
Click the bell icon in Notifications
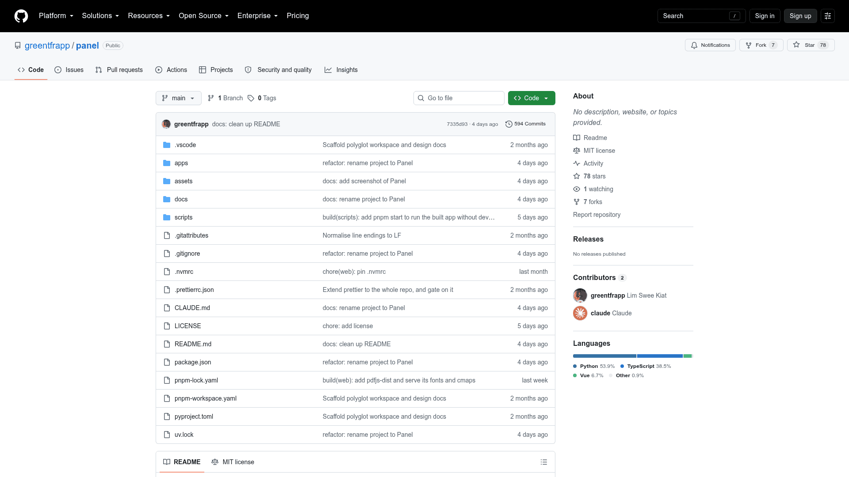(694, 45)
